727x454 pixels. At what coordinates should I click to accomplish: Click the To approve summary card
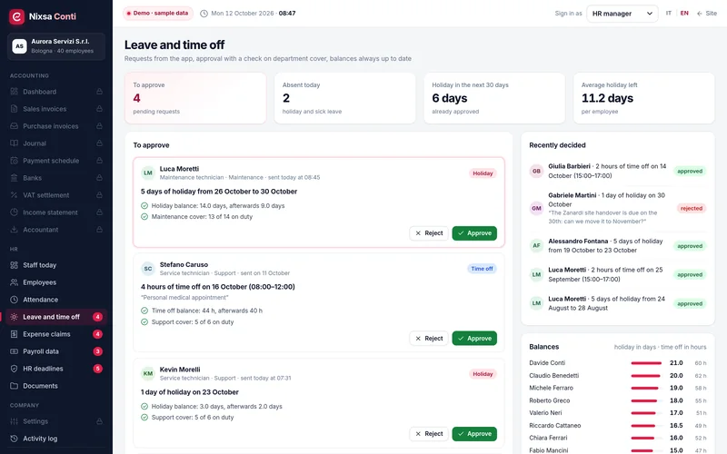[x=195, y=98]
